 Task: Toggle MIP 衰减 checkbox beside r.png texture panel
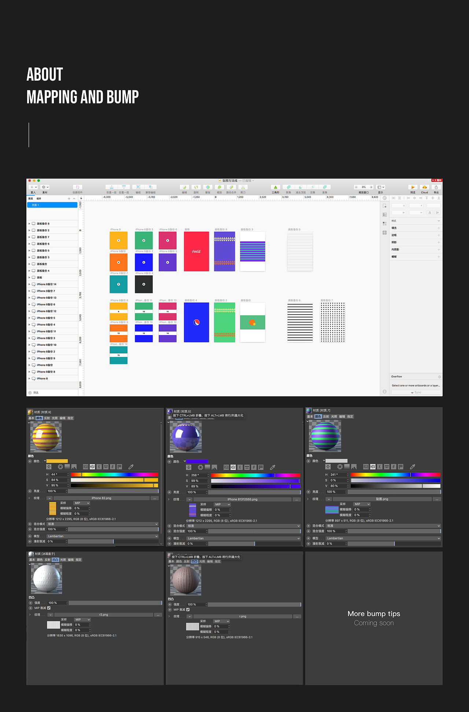click(x=188, y=610)
